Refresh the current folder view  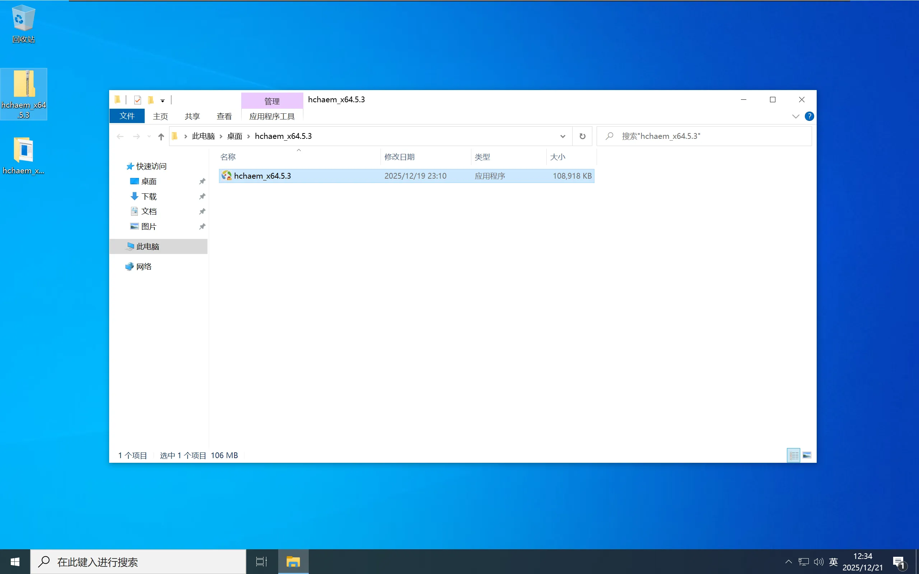582,136
